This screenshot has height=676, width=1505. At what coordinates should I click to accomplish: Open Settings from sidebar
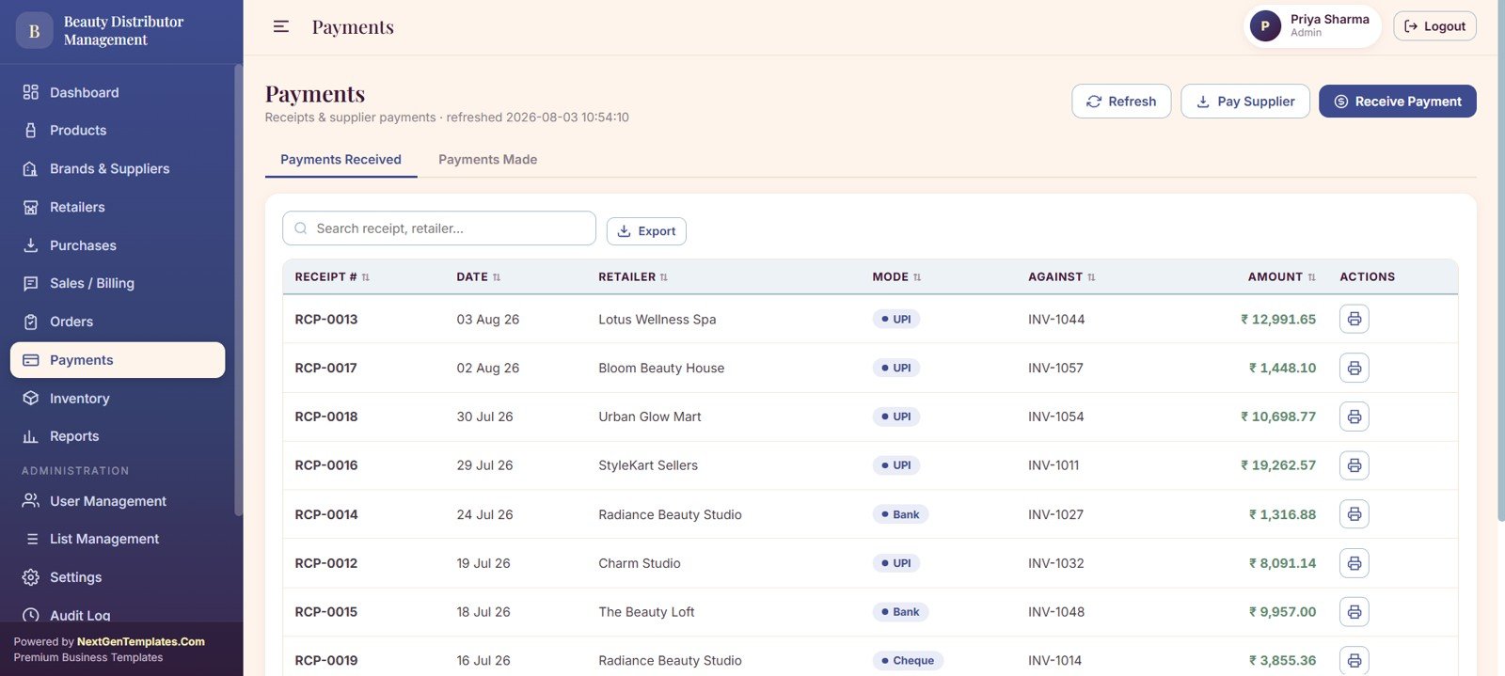[x=118, y=577]
